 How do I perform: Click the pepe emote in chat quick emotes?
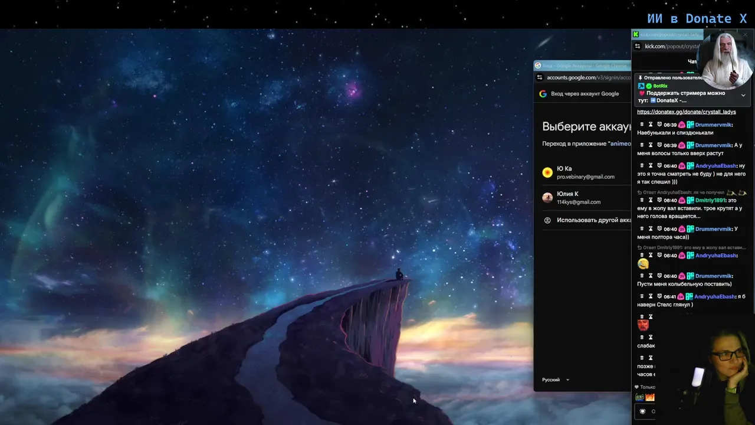coord(639,397)
